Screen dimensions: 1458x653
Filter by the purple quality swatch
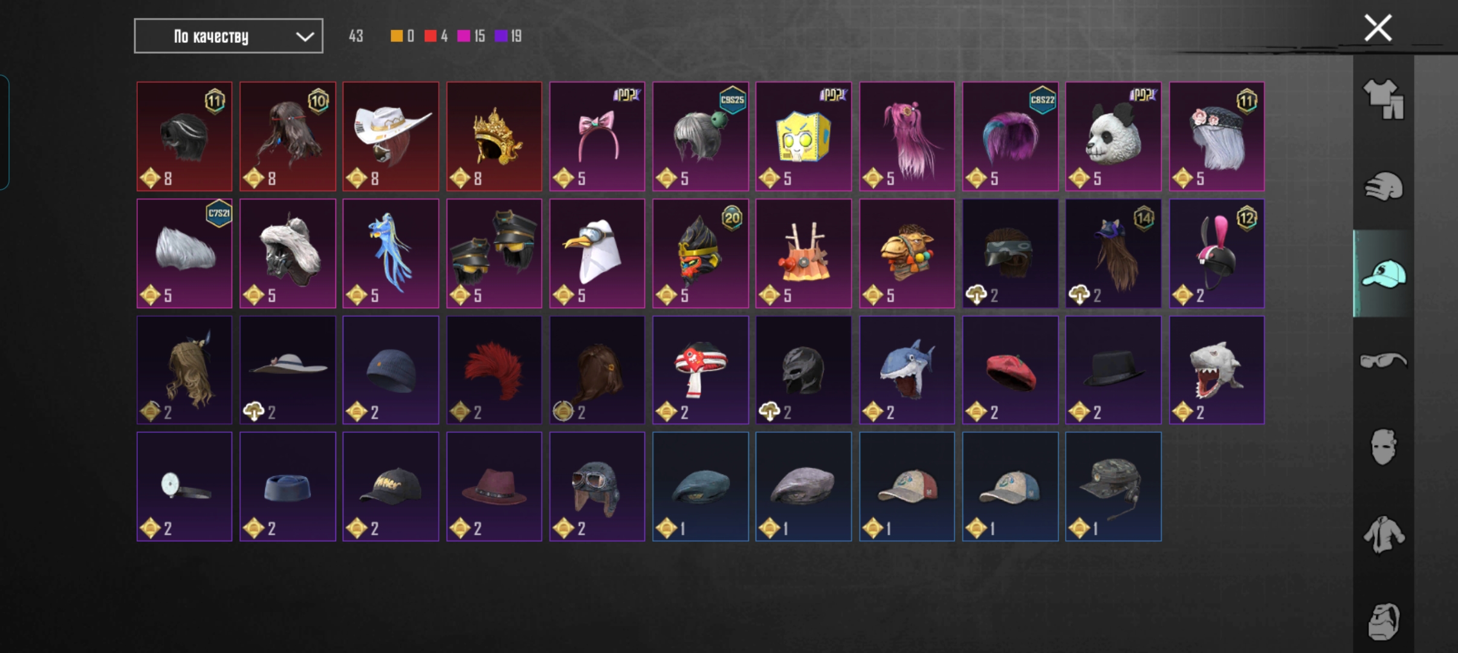pos(501,36)
